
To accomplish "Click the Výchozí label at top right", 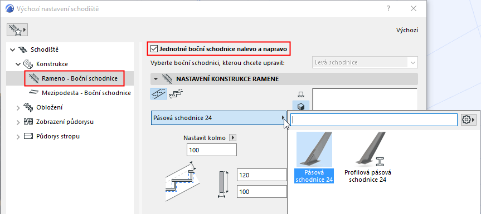I will (407, 30).
